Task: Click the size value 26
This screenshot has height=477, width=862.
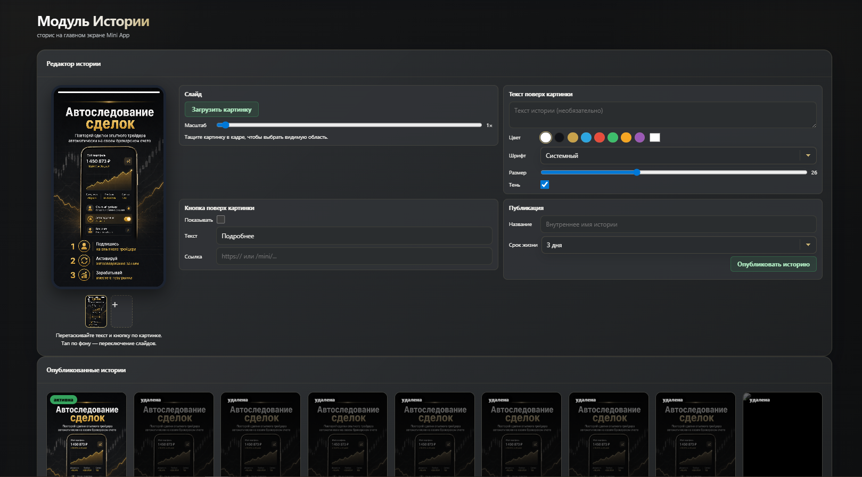Action: coord(814,173)
